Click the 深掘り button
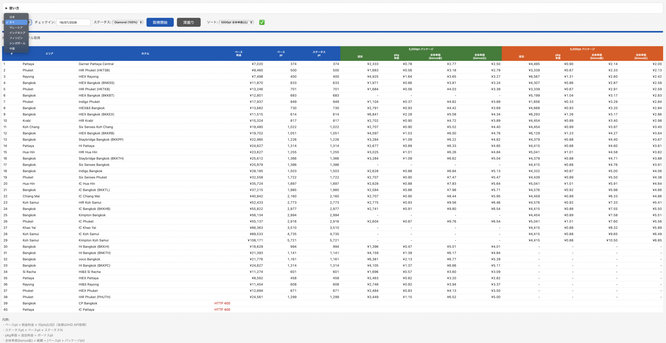 coord(189,22)
